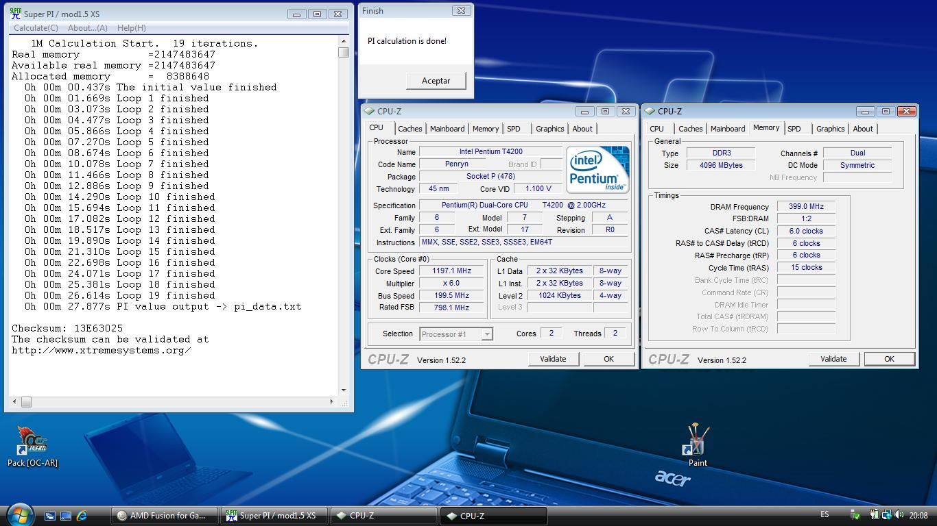Viewport: 937px width, 526px height.
Task: Select Graphics tab in Memory window
Action: [x=831, y=129]
